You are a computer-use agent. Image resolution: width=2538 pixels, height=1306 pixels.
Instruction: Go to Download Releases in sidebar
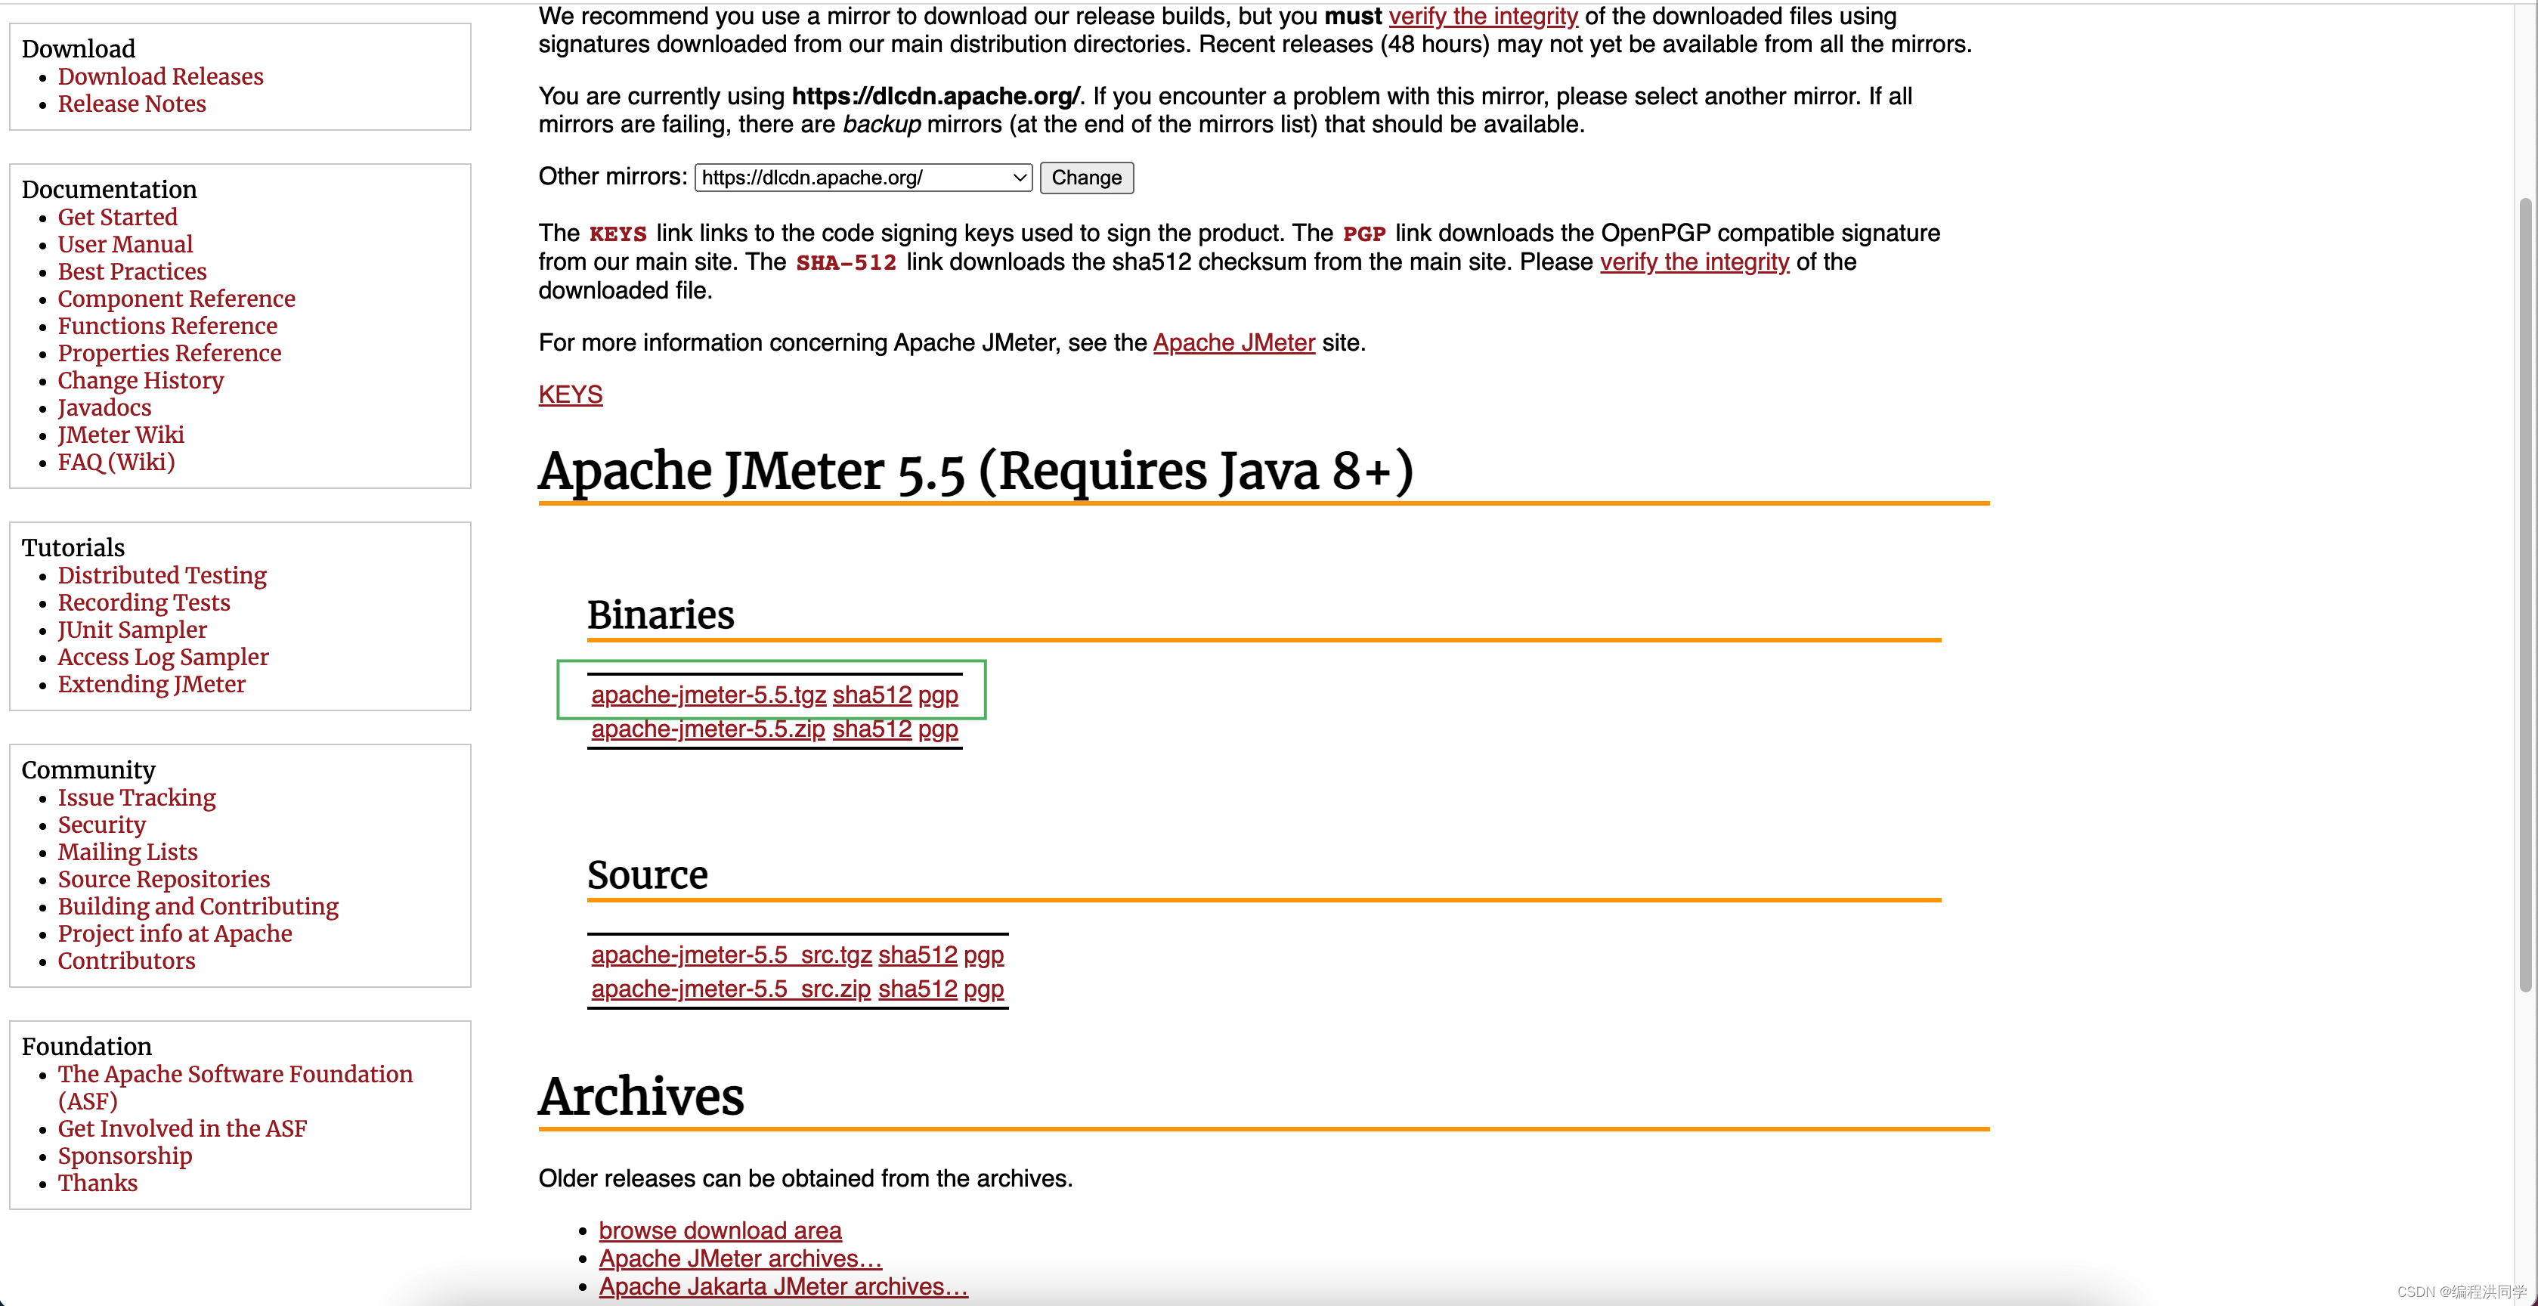pyautogui.click(x=159, y=76)
